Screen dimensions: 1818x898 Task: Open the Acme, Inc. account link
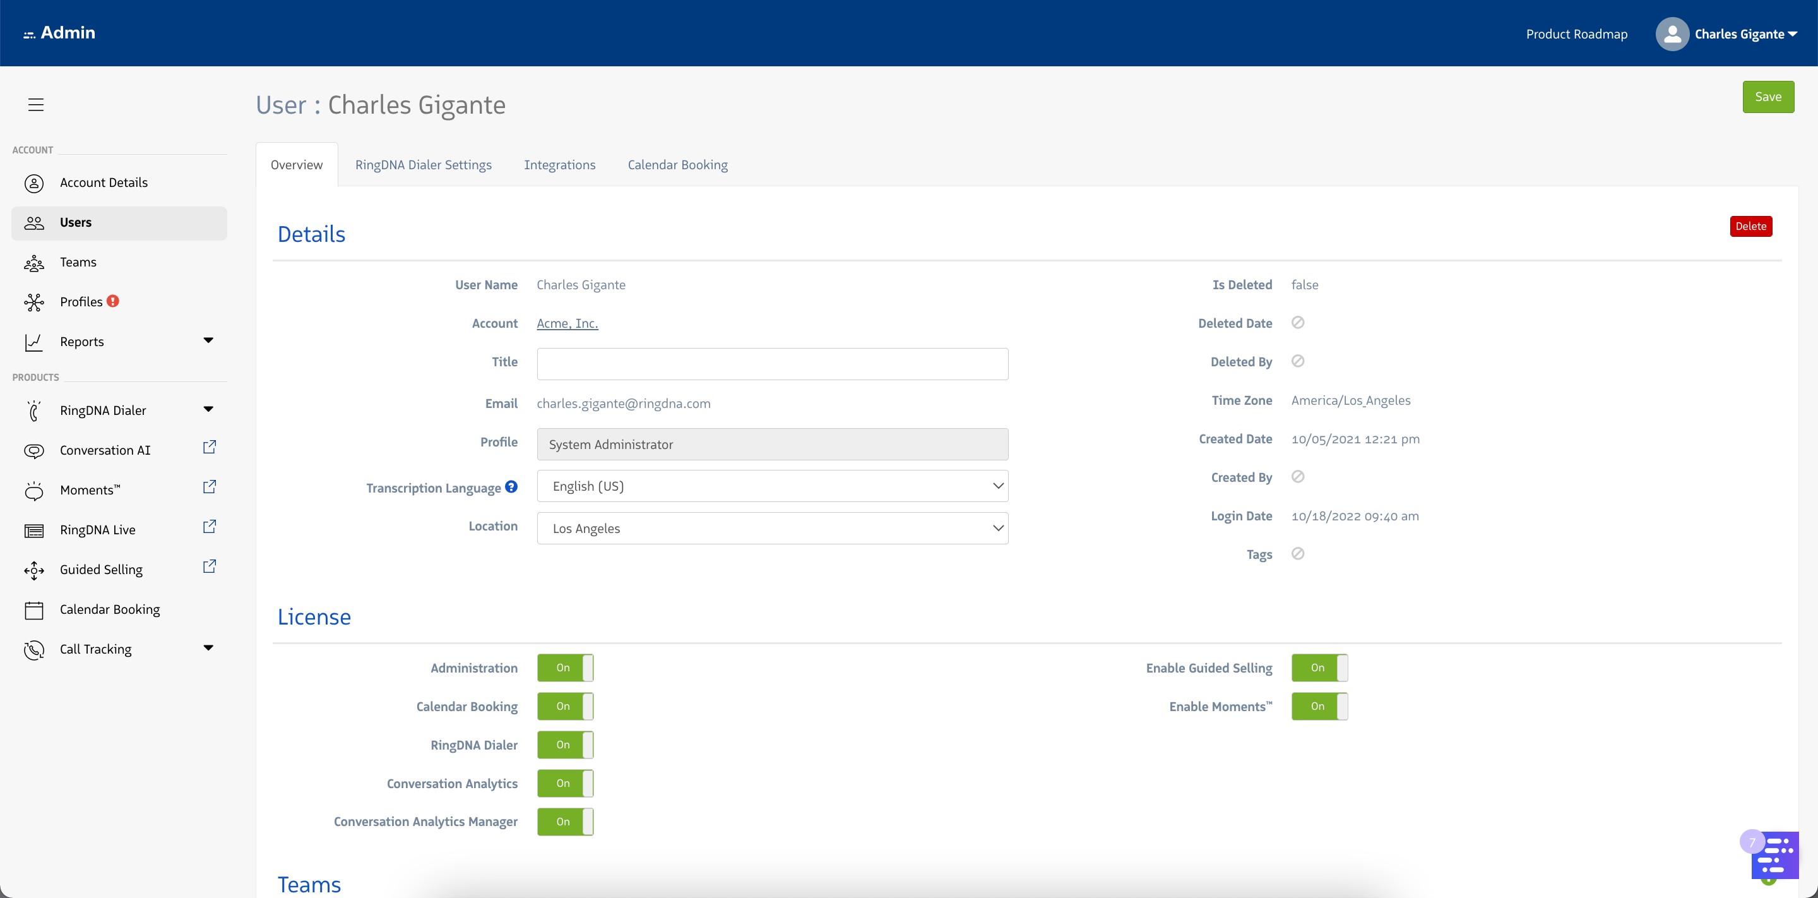[x=567, y=323]
